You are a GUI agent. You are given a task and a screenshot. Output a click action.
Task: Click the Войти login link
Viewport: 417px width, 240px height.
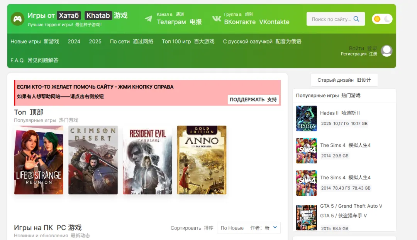(363, 48)
